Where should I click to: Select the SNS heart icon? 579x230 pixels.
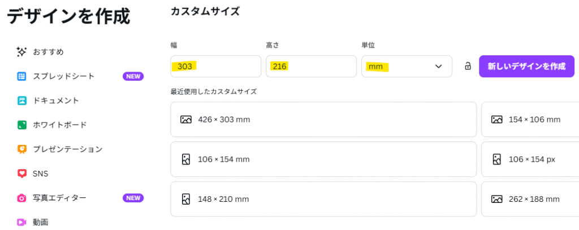click(x=22, y=173)
